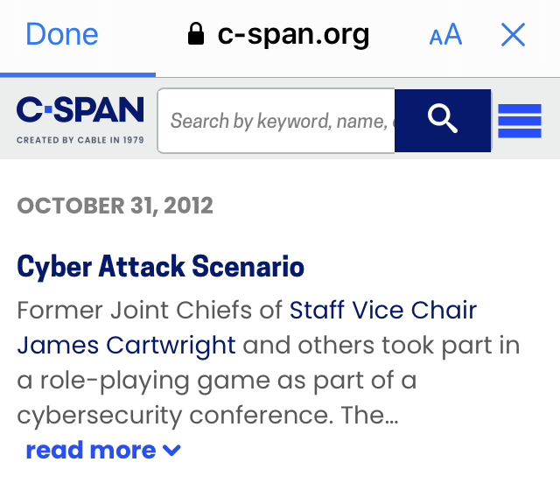Tap the Done button

62,34
